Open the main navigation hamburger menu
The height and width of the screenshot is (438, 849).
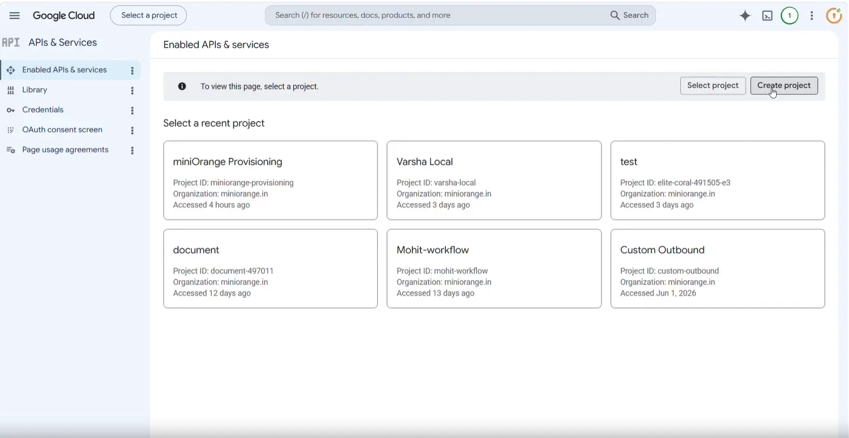pyautogui.click(x=15, y=16)
